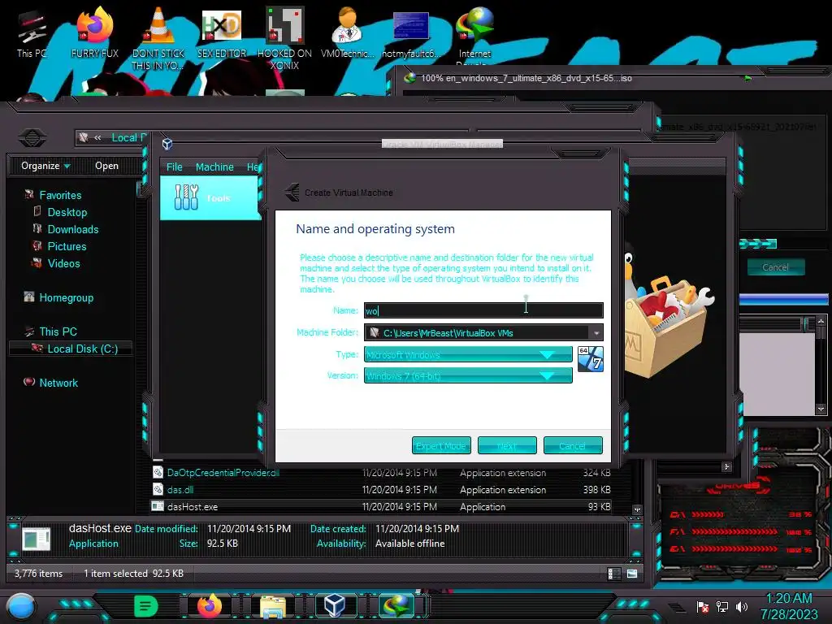Select the dasHost.exe file name
Viewport: 832px width, 624px height.
[x=193, y=507]
